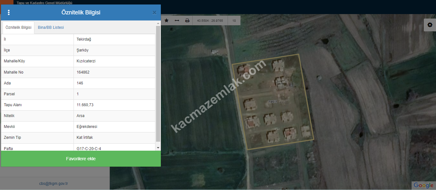The height and width of the screenshot is (190, 436).
Task: Select the Öznitelik Bilgisi tab
Action: coord(18,28)
